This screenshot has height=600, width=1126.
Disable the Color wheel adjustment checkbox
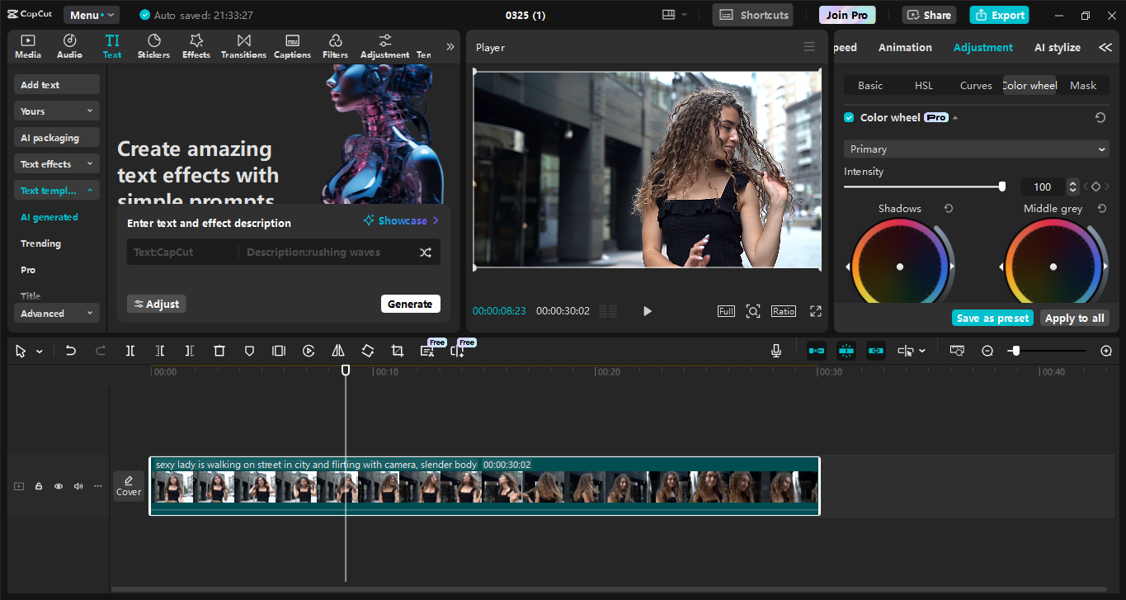(849, 117)
